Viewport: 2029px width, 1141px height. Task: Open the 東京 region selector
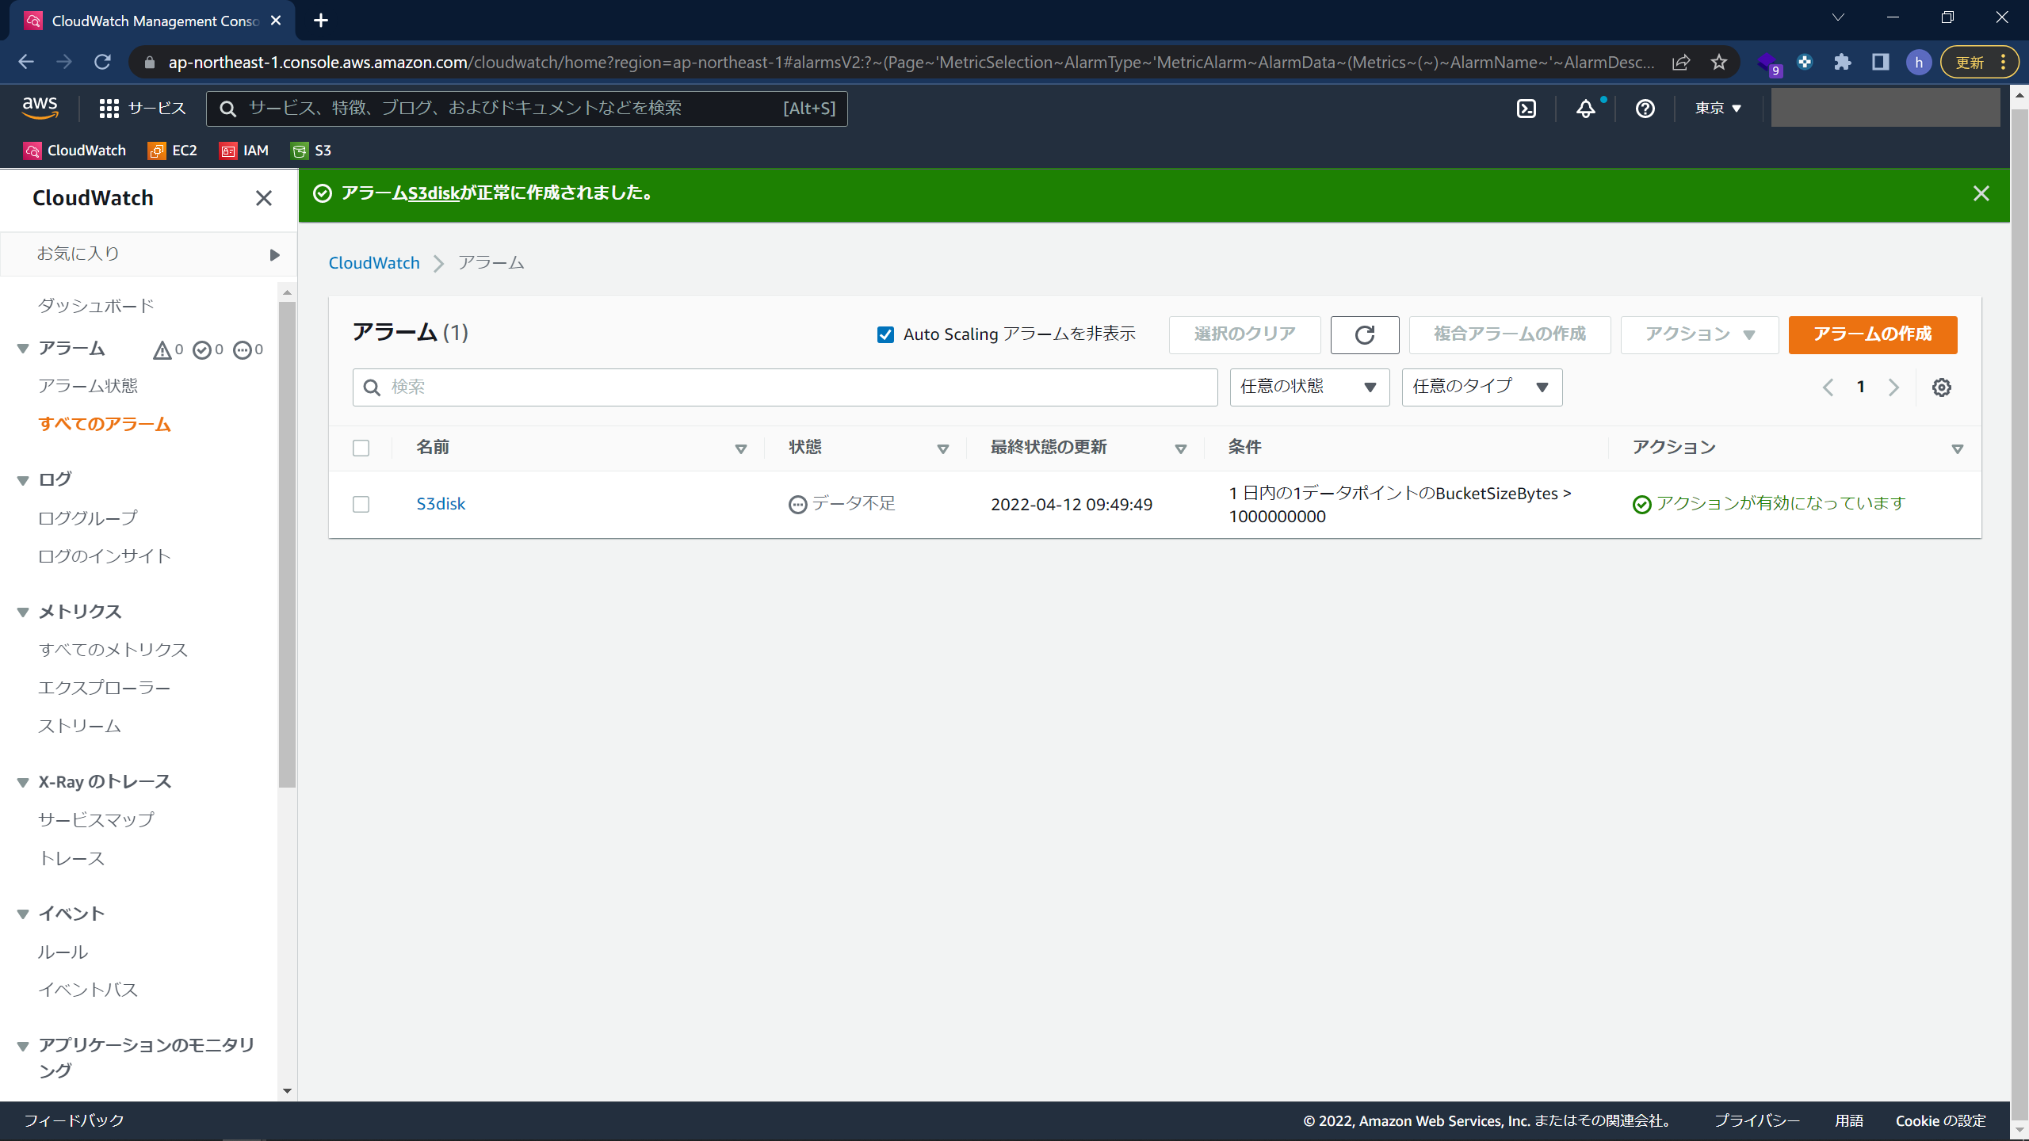pyautogui.click(x=1718, y=109)
